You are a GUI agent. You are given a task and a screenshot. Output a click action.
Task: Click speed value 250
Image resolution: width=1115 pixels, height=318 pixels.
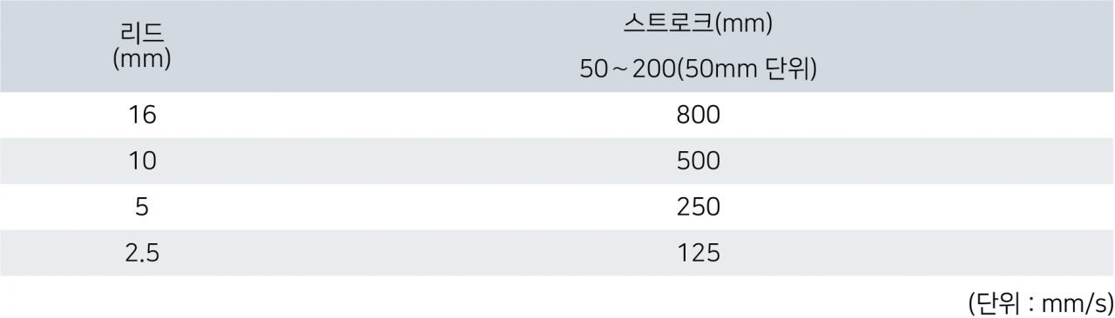[699, 207]
